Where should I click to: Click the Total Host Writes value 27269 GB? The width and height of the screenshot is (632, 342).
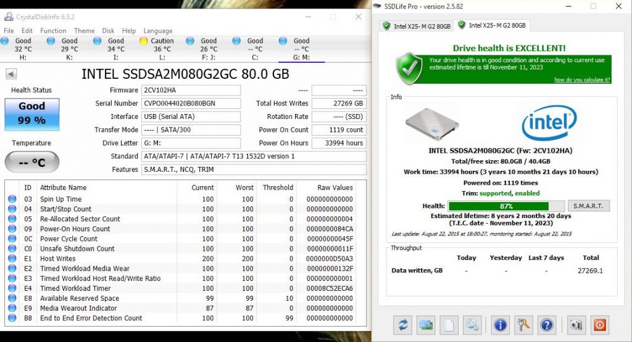click(x=339, y=104)
